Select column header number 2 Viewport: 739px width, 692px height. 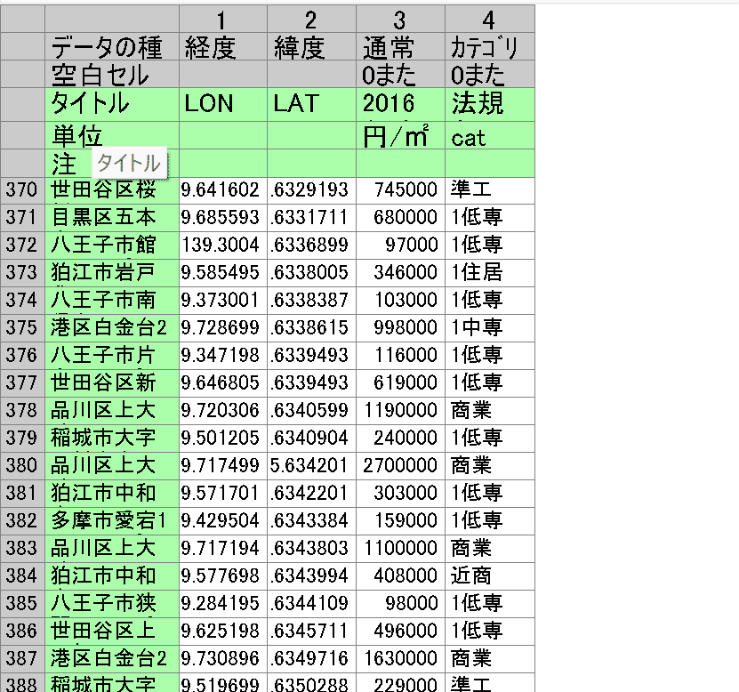pyautogui.click(x=311, y=20)
